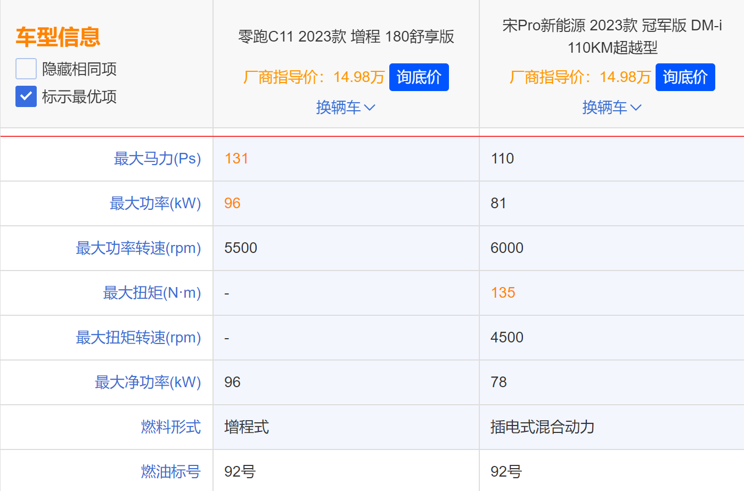Image resolution: width=744 pixels, height=491 pixels.
Task: Click the highlighted 135 torque value
Action: (503, 293)
